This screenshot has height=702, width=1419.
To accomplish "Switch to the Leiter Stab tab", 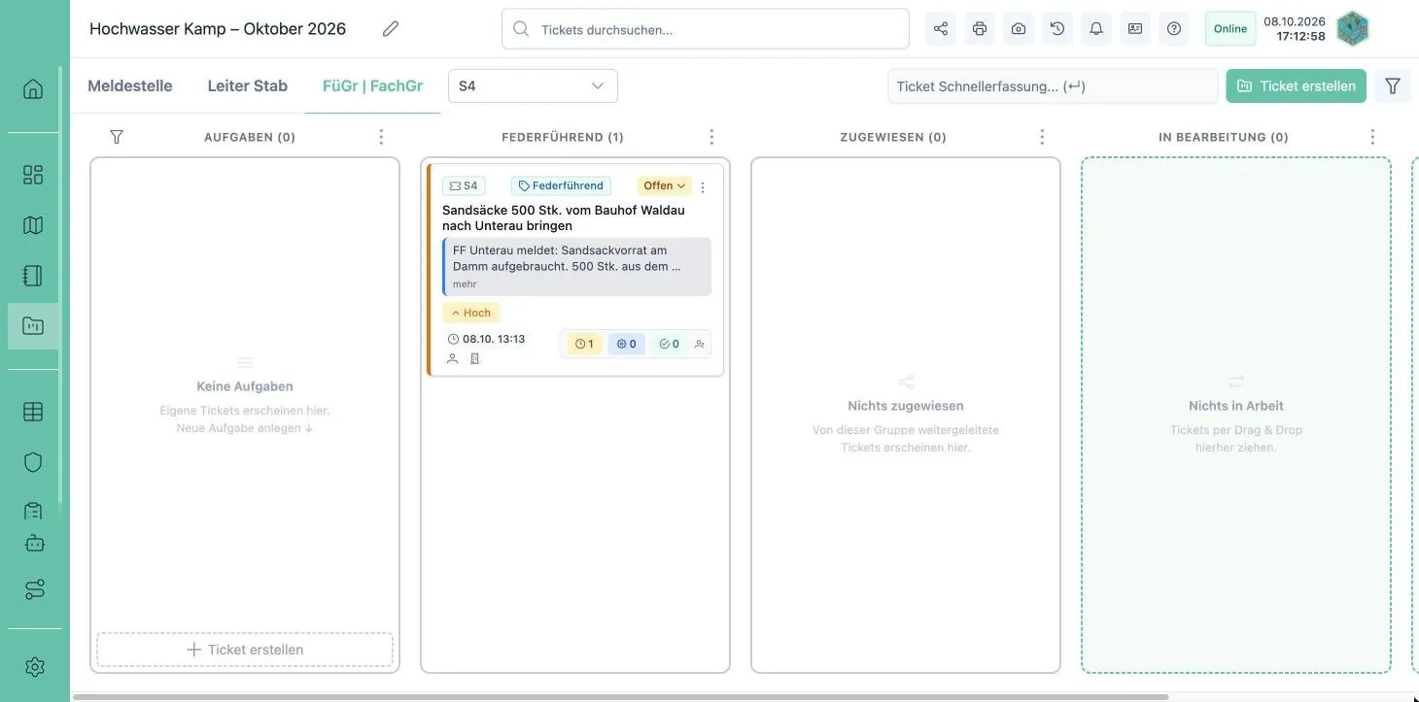I will pyautogui.click(x=248, y=85).
